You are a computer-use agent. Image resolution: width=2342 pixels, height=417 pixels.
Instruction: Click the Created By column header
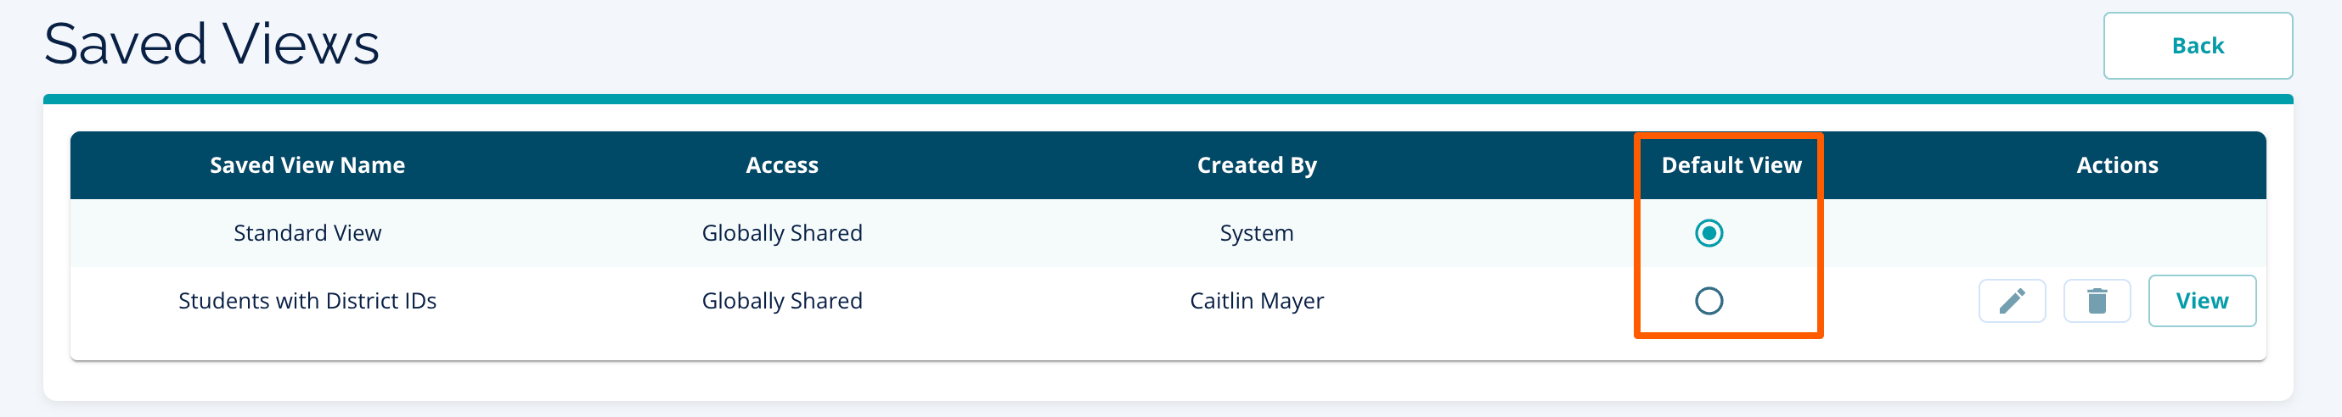click(1257, 165)
